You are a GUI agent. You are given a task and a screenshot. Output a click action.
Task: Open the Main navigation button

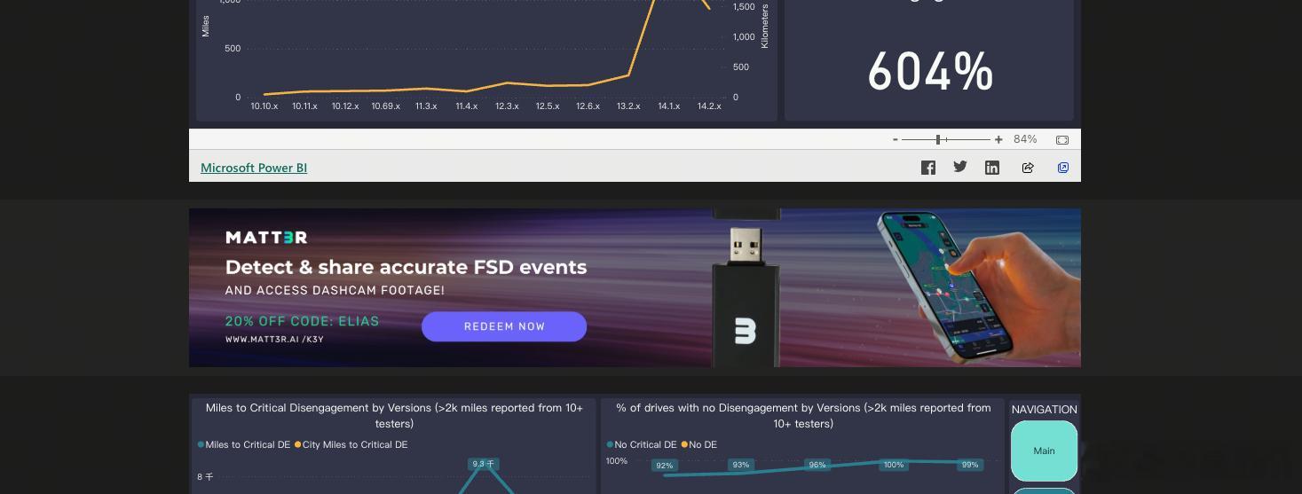pos(1044,451)
